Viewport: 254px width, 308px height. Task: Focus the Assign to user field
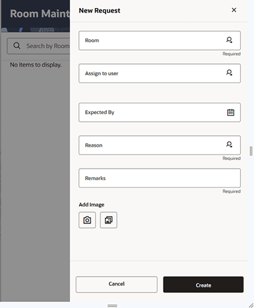160,73
